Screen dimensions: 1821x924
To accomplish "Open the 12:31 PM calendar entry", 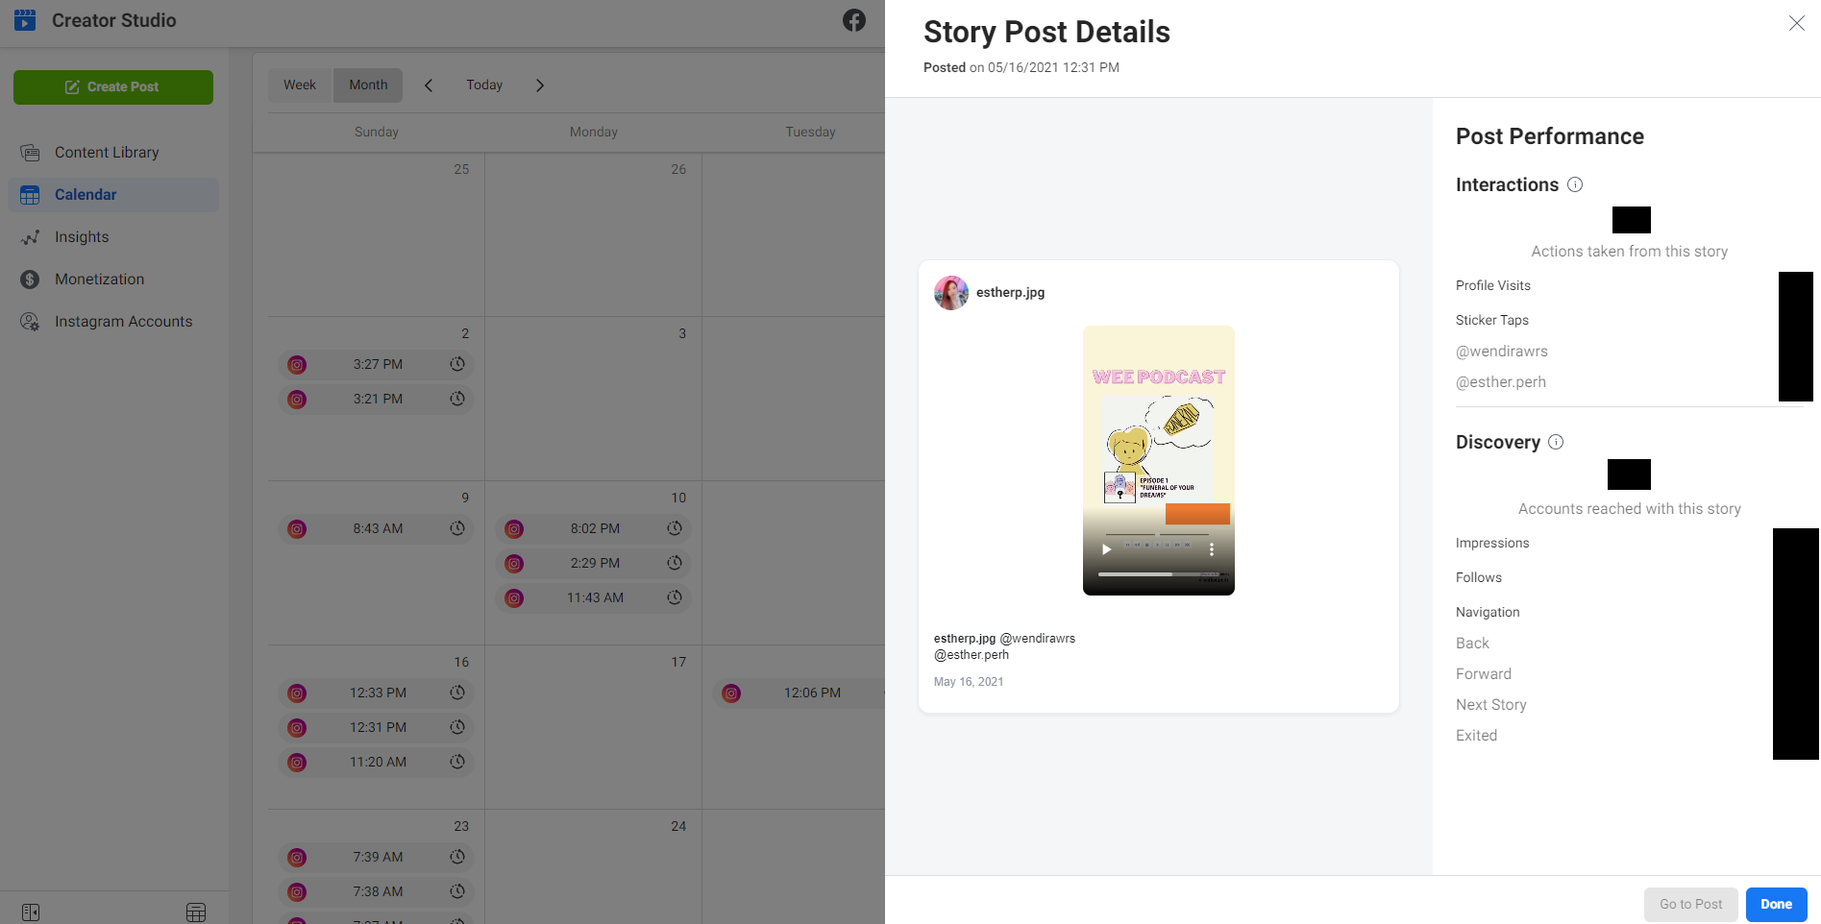I will (377, 727).
